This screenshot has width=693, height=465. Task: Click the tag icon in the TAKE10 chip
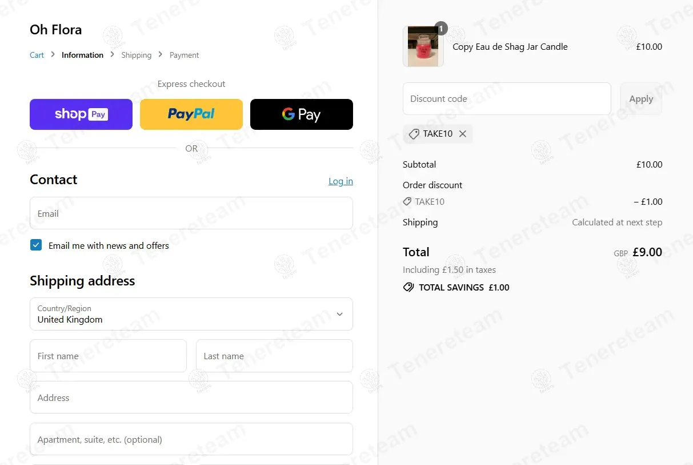[x=414, y=134]
